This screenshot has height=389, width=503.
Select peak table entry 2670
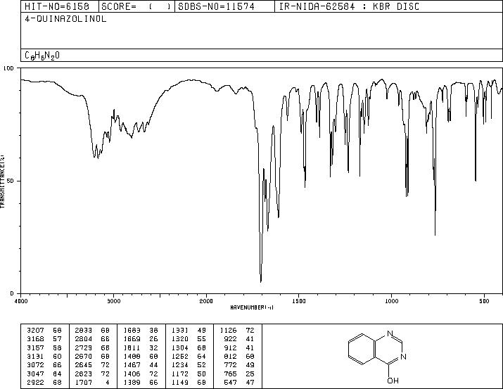point(92,356)
